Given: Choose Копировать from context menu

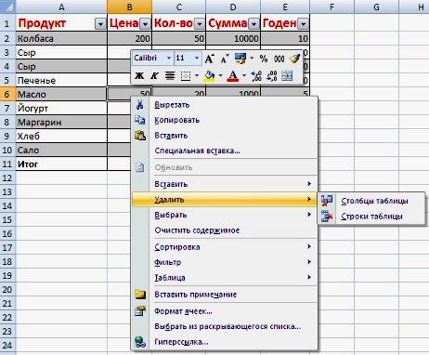Looking at the screenshot, I should 224,120.
